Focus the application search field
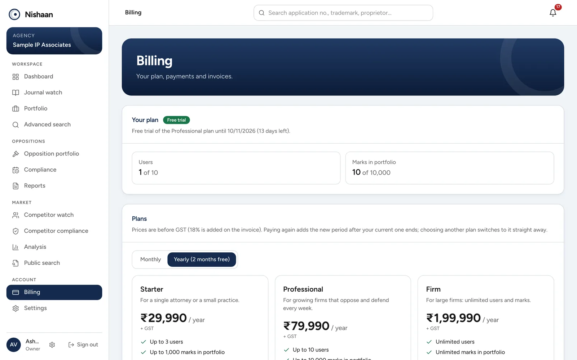The height and width of the screenshot is (360, 577). pyautogui.click(x=343, y=13)
